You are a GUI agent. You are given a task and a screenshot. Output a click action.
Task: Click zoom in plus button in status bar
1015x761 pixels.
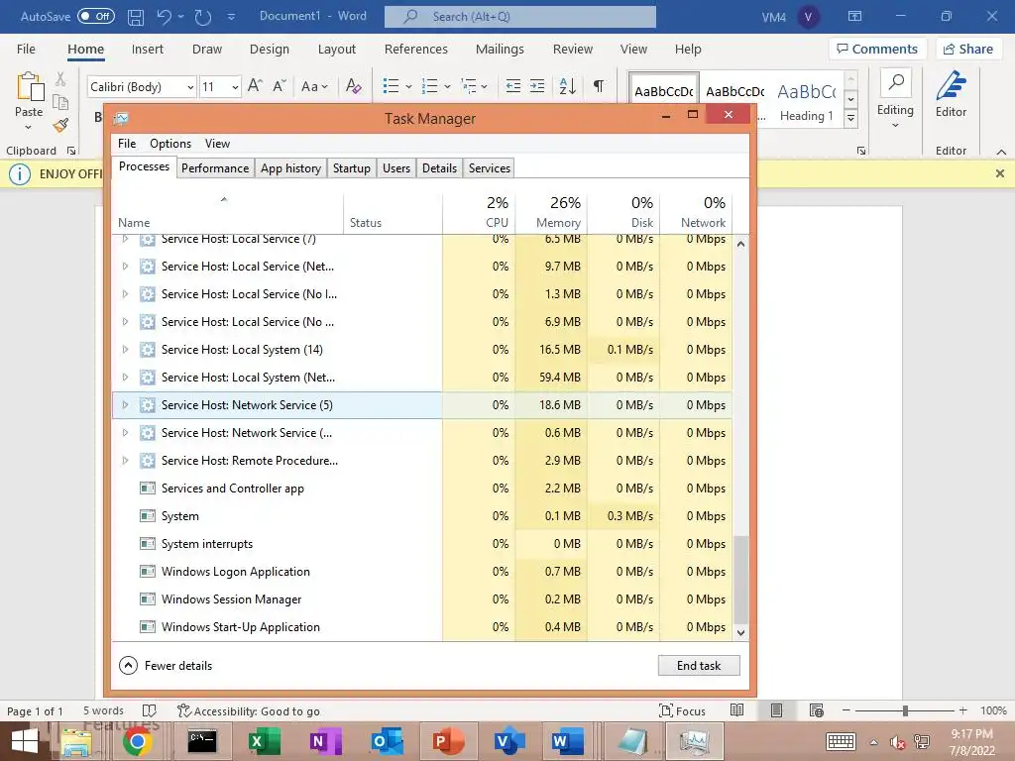pos(963,710)
